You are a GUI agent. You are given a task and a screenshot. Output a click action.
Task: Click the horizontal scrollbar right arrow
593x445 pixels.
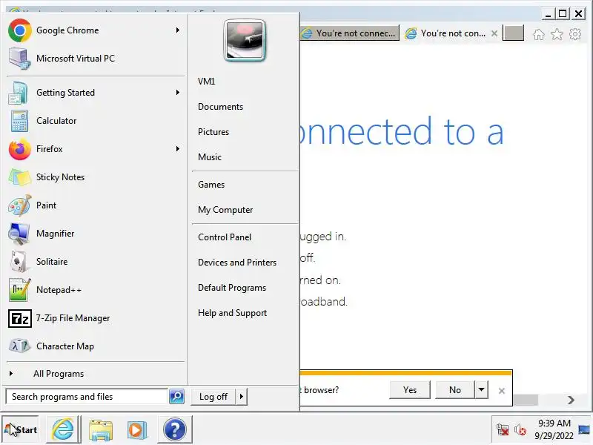571,400
